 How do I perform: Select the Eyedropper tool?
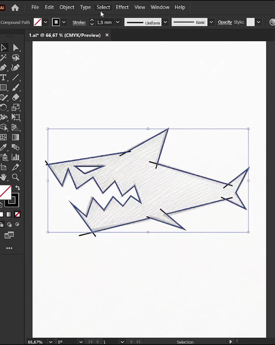pos(3,147)
